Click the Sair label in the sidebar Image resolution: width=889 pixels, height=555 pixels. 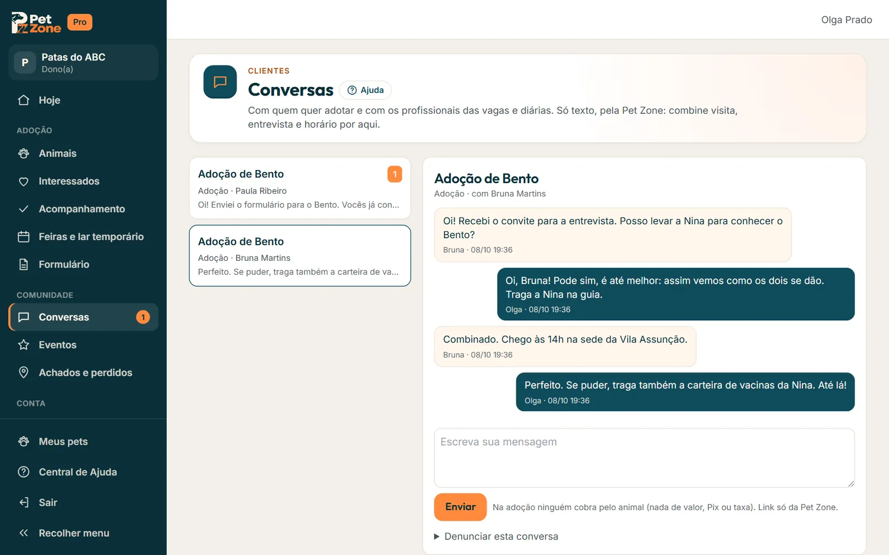click(x=48, y=503)
